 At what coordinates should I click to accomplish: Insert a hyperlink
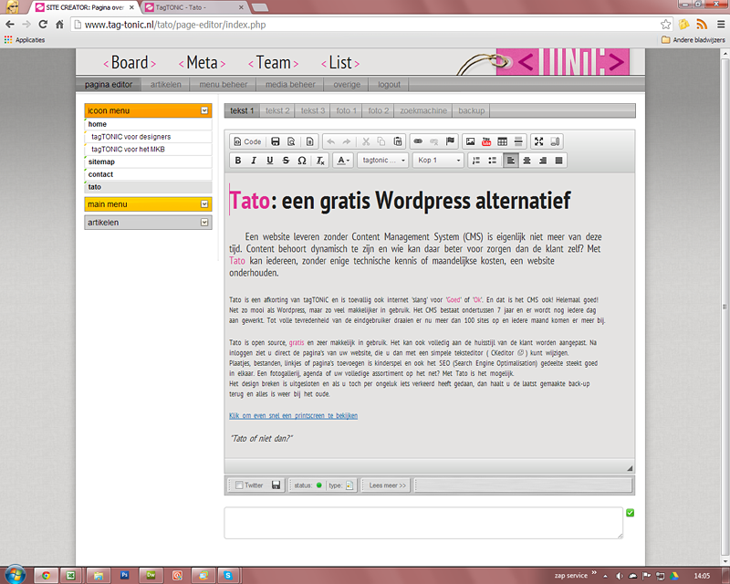click(418, 141)
